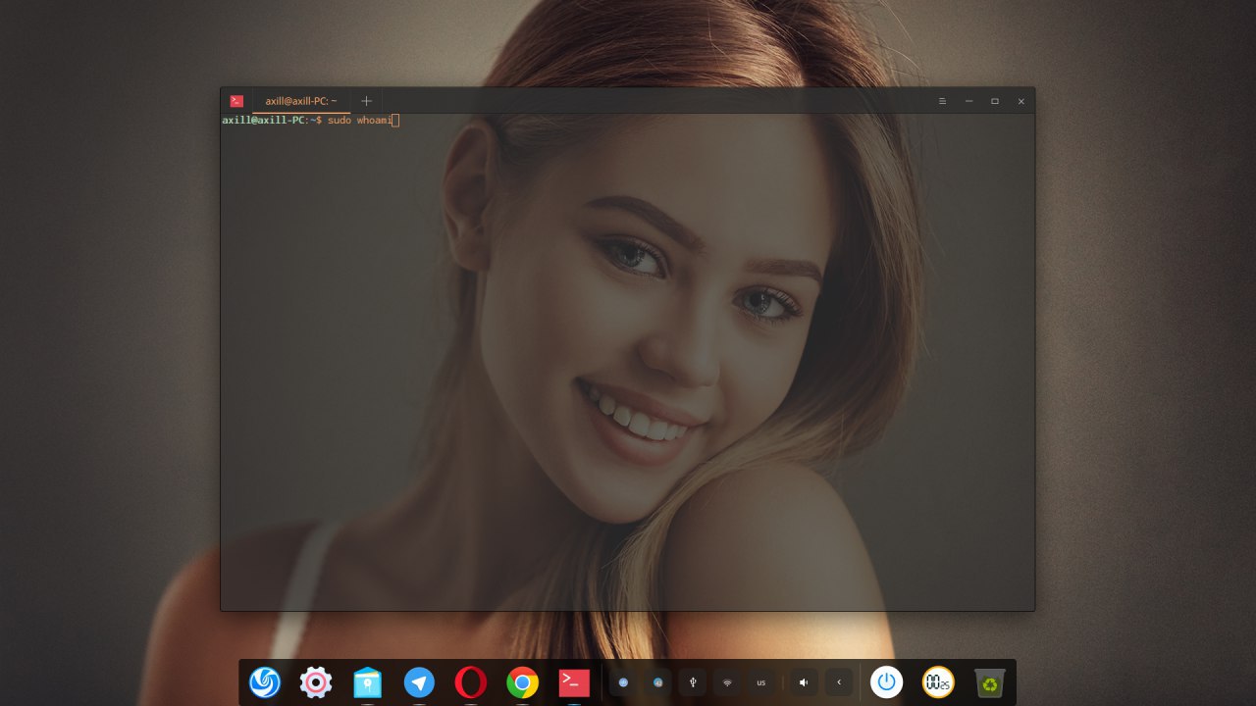Click the power button in the dock
1256x706 pixels.
(x=887, y=682)
